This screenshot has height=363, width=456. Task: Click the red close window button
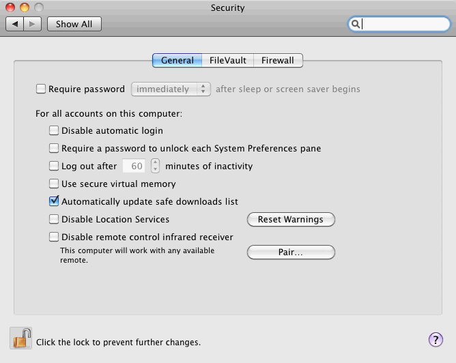11,8
